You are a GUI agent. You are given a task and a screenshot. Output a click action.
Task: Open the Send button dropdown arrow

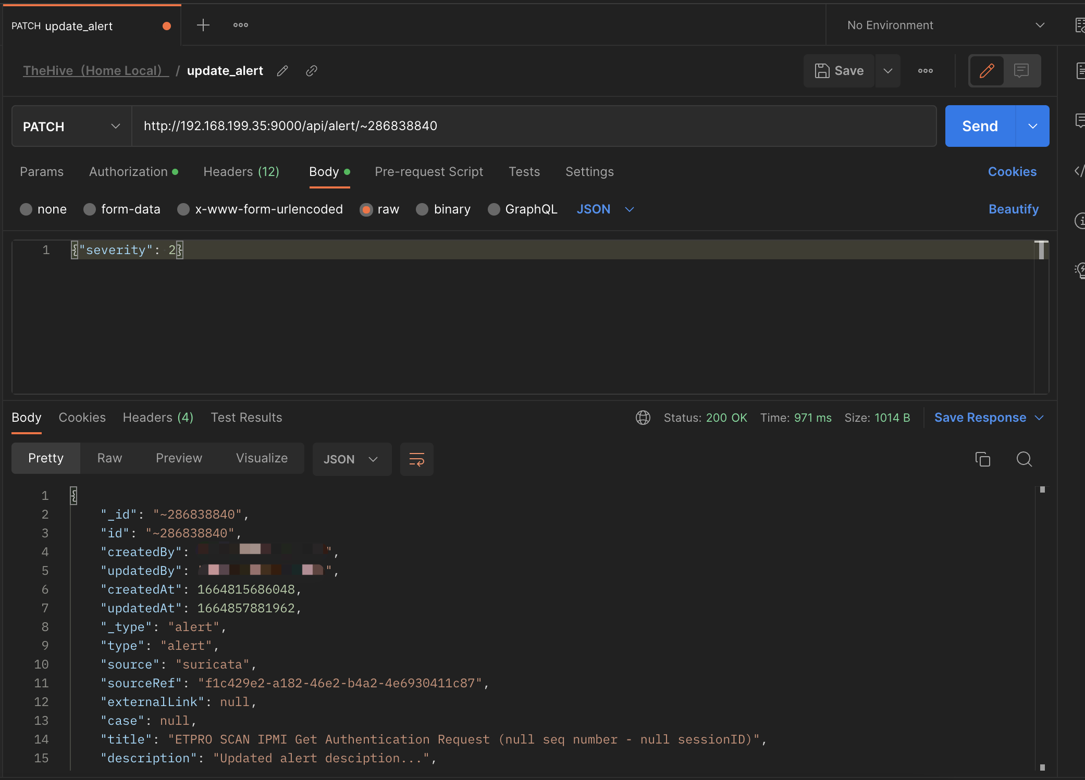pyautogui.click(x=1032, y=126)
